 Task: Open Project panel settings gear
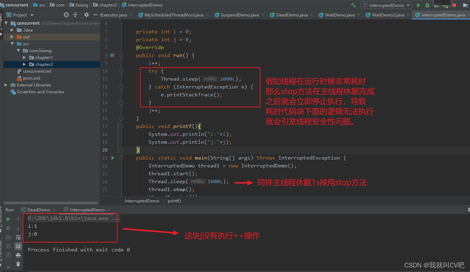(x=87, y=15)
